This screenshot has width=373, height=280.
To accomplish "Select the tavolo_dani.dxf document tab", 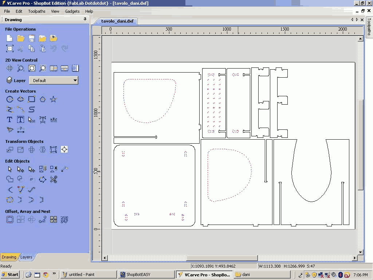I will click(x=117, y=21).
